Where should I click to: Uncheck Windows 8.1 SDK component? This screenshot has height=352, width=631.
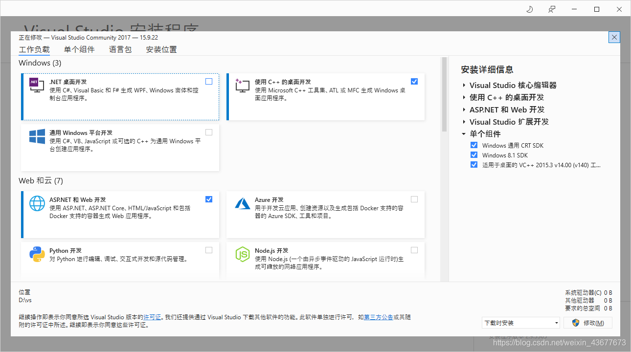[x=473, y=155]
